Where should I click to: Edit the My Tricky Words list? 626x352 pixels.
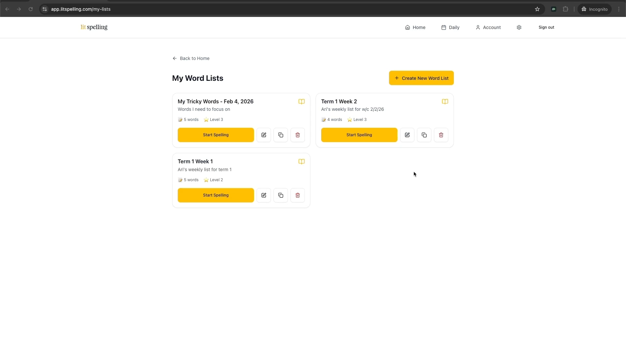[x=263, y=135]
